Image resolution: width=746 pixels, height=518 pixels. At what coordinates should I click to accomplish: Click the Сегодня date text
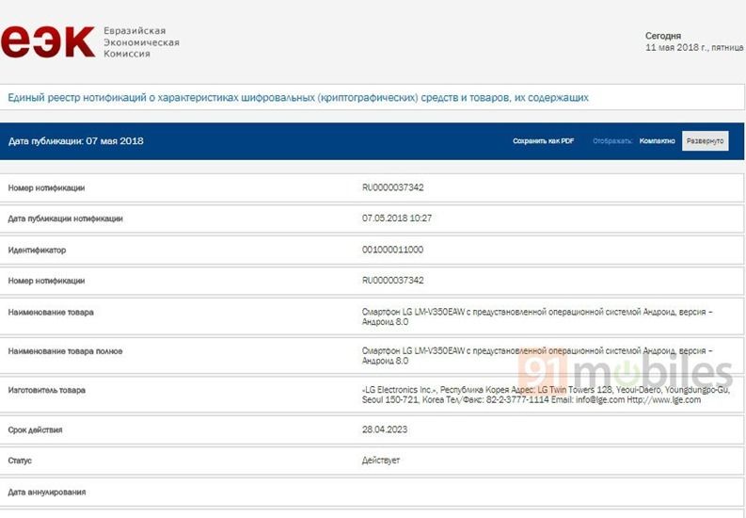(x=662, y=36)
